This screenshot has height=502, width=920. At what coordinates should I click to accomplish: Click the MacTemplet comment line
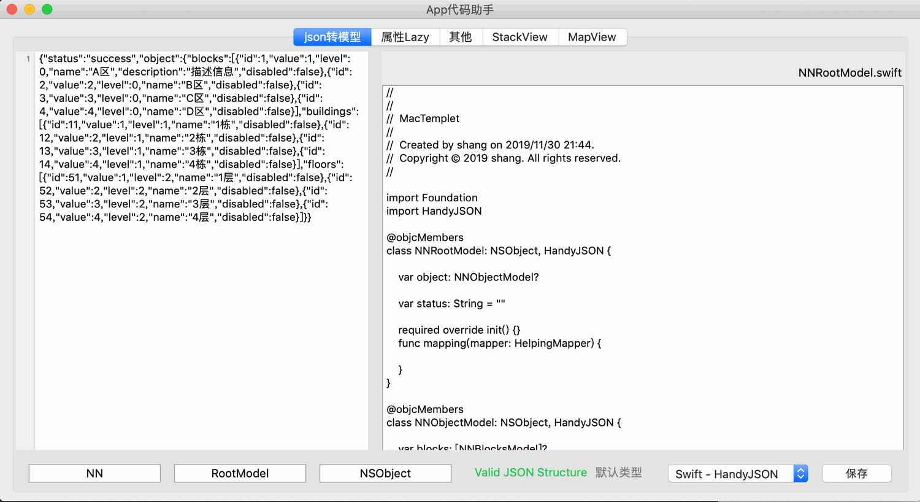tap(423, 118)
